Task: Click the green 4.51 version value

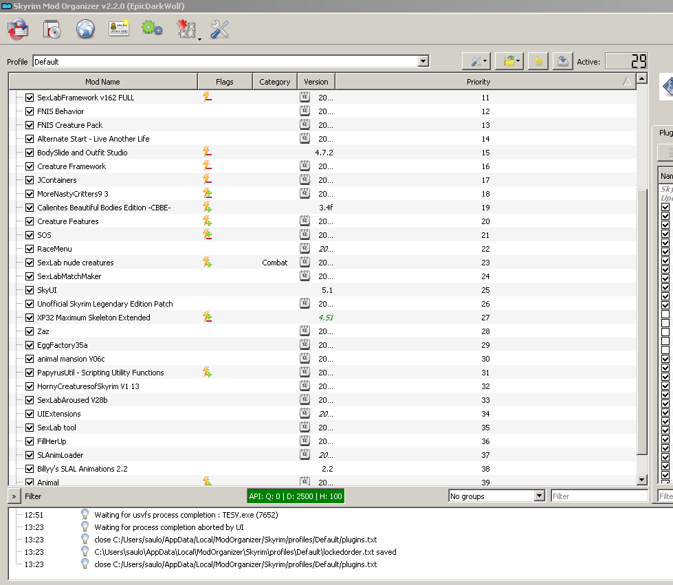Action: tap(326, 318)
